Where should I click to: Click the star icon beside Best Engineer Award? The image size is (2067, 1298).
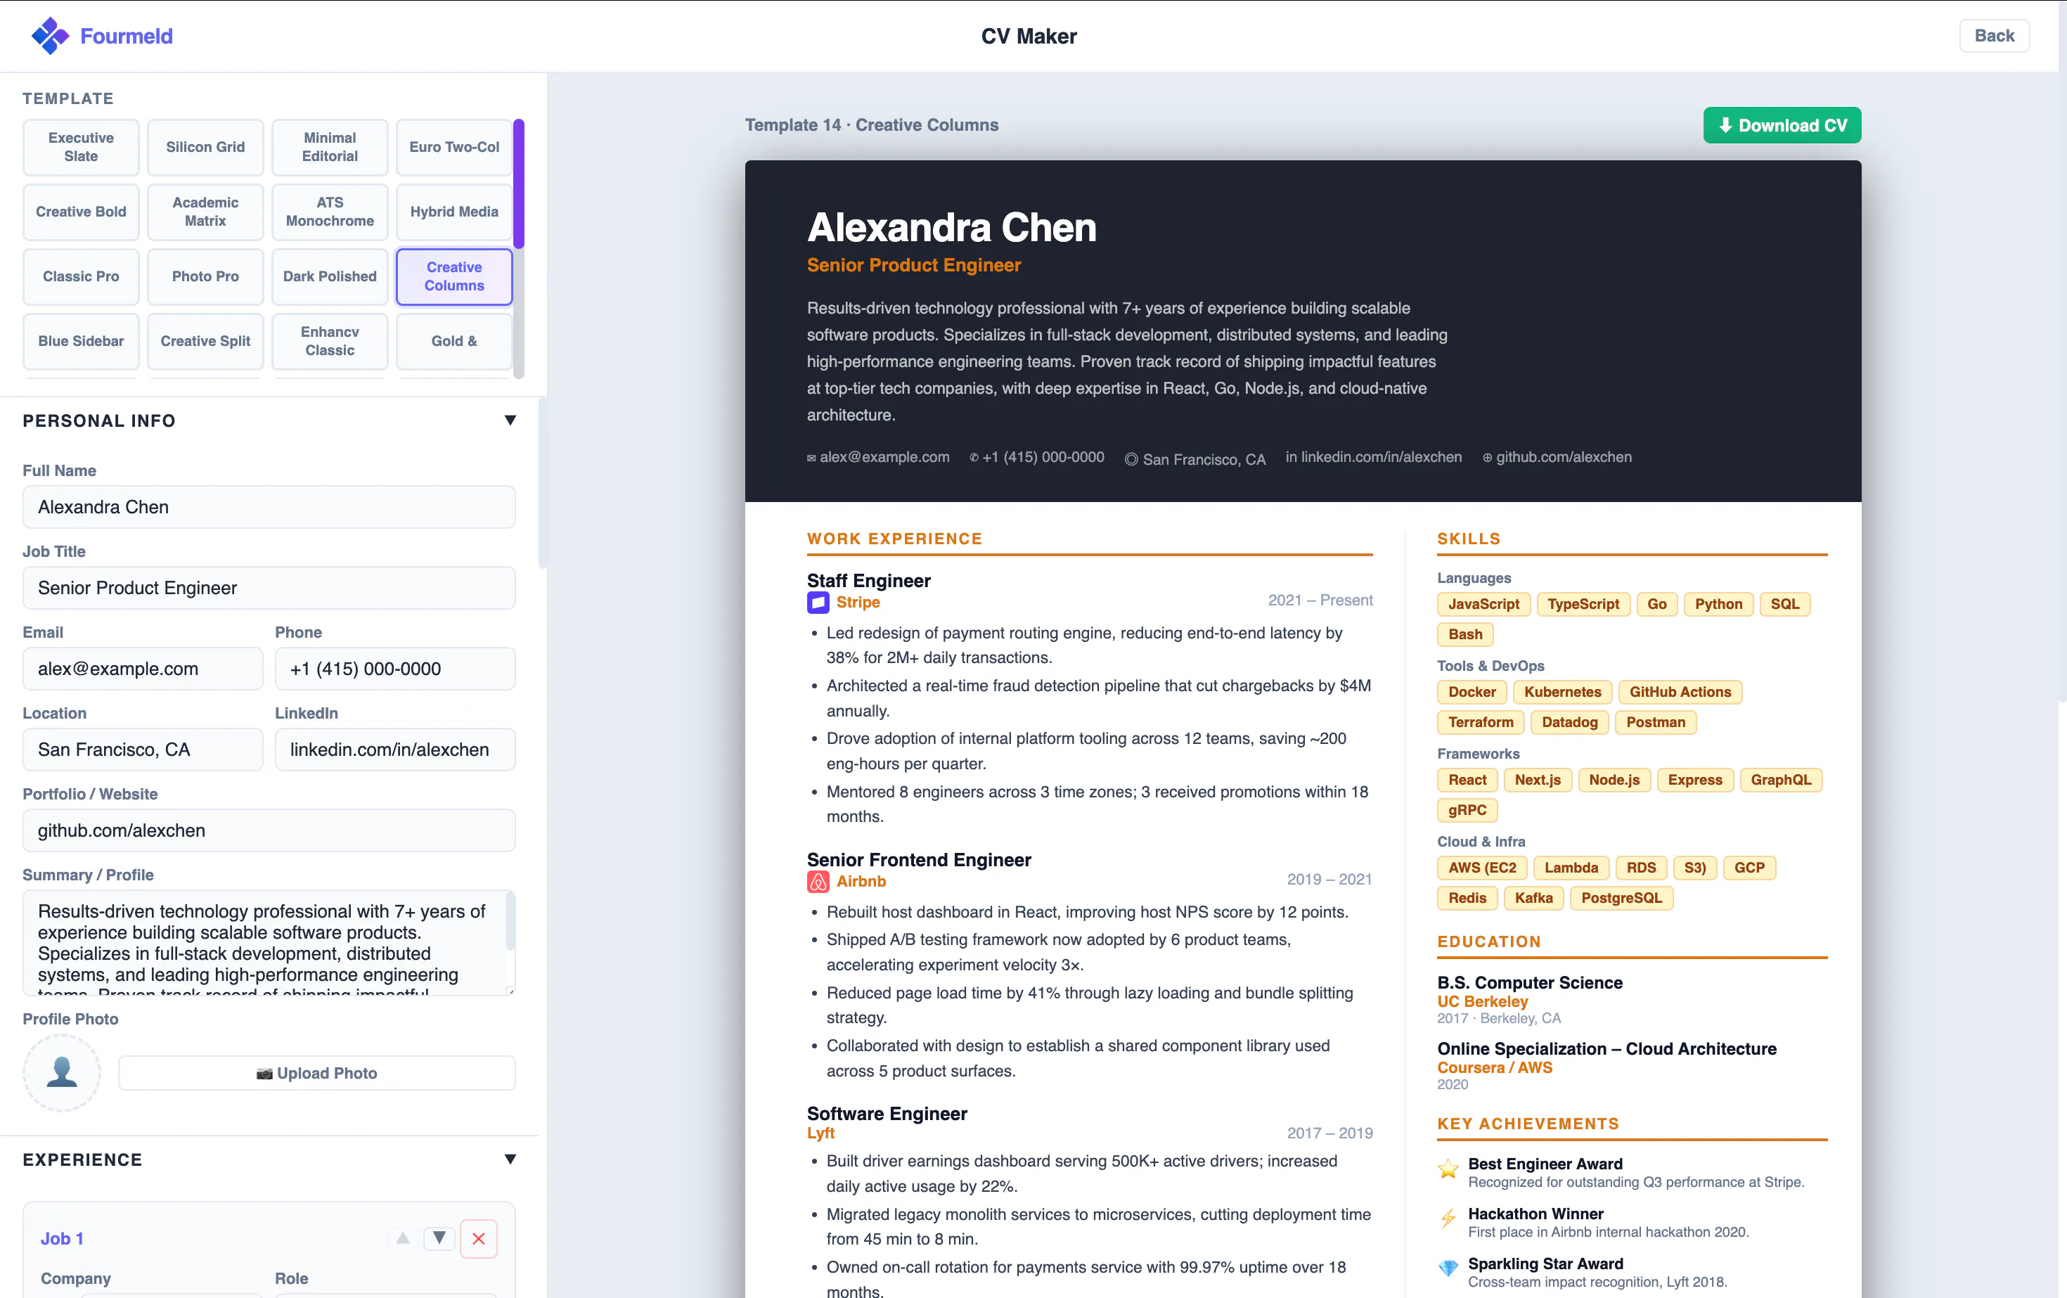pos(1448,1169)
